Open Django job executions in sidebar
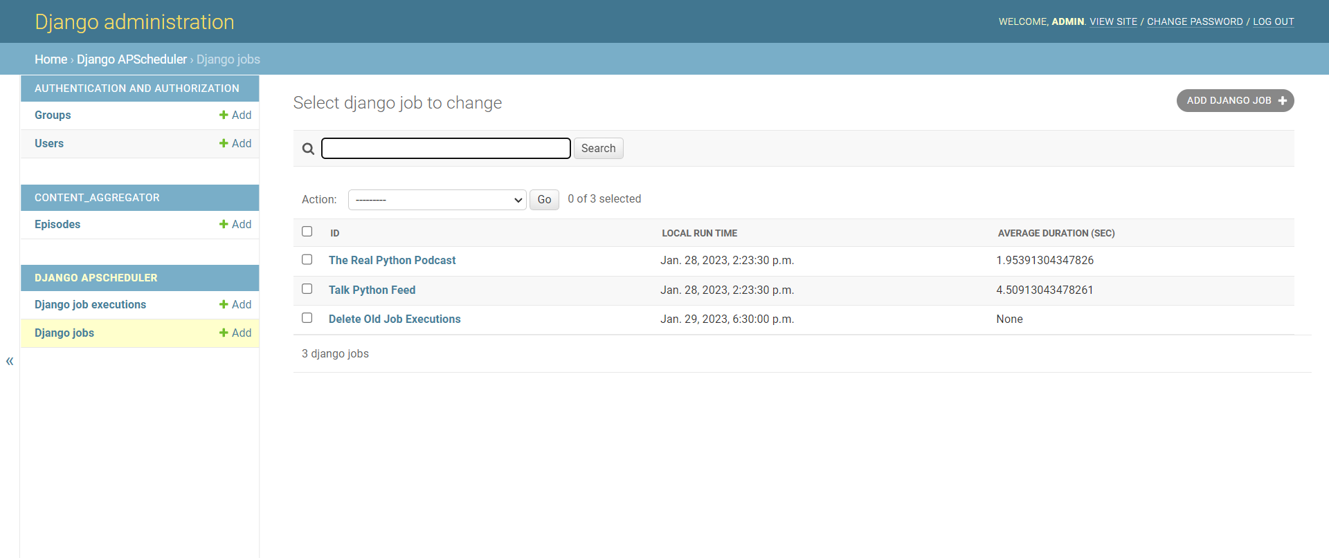The width and height of the screenshot is (1329, 558). pyautogui.click(x=90, y=304)
